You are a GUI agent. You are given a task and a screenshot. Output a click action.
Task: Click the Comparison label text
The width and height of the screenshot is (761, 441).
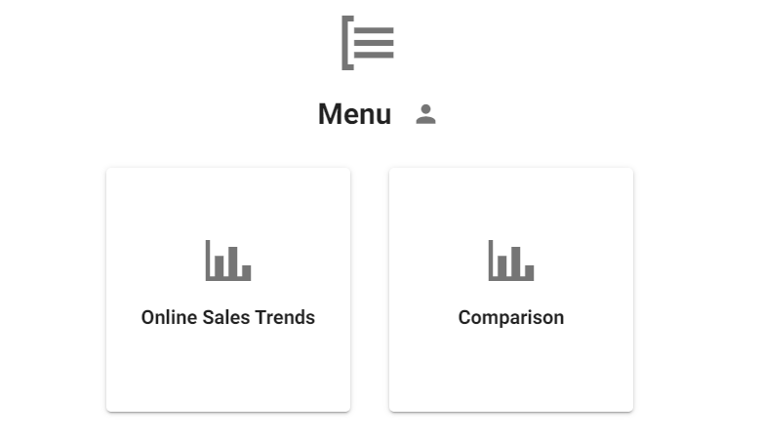(x=511, y=318)
